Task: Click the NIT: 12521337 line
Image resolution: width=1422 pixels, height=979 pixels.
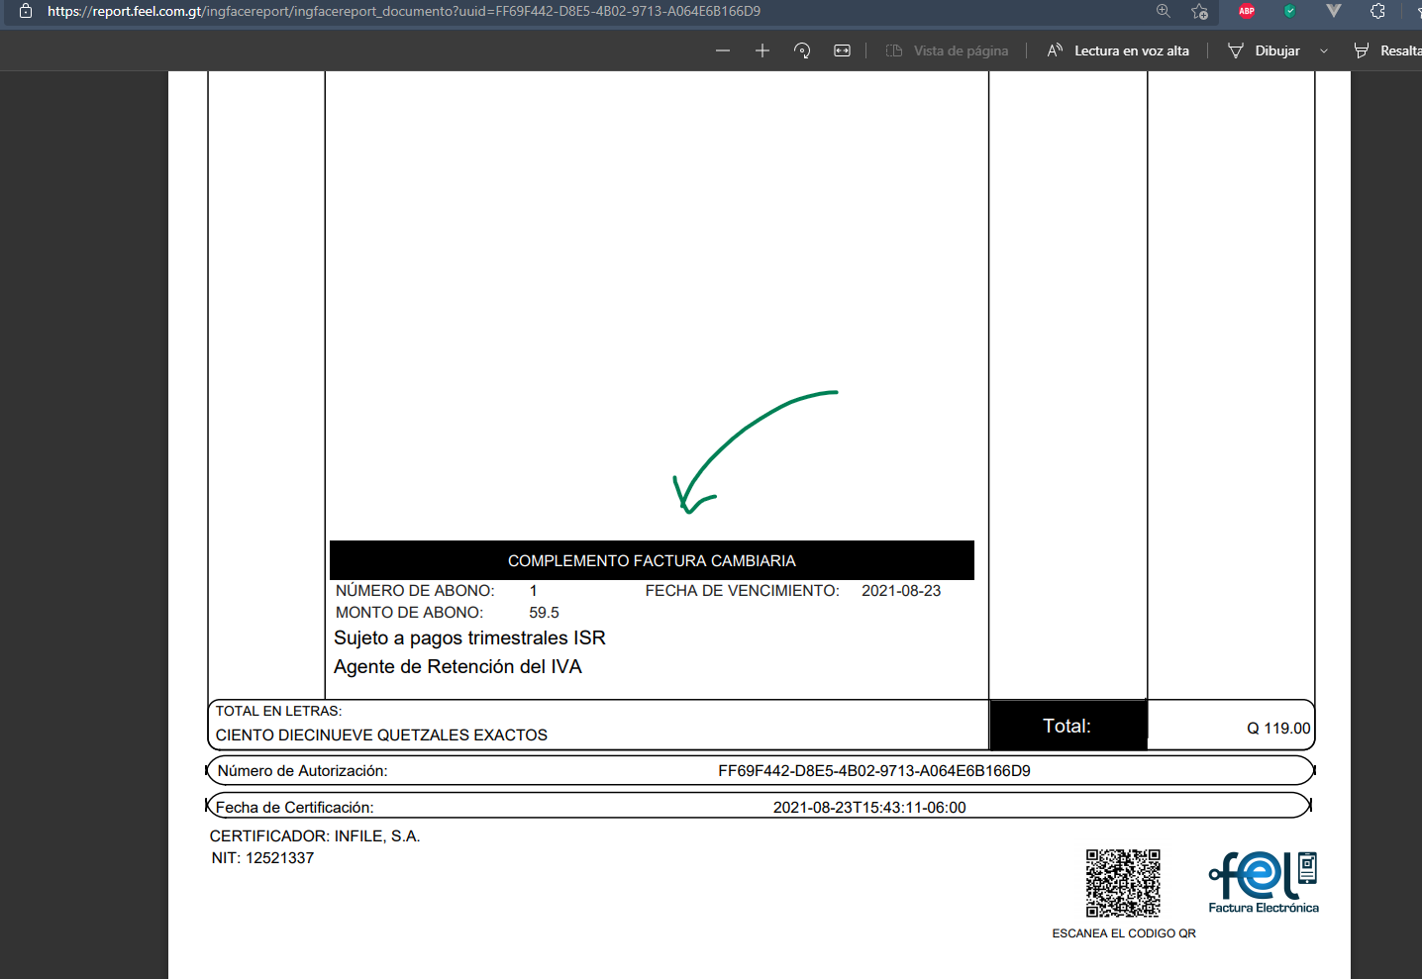Action: [262, 857]
